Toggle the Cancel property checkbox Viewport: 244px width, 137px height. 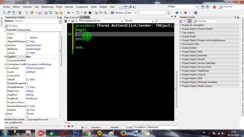28,53
